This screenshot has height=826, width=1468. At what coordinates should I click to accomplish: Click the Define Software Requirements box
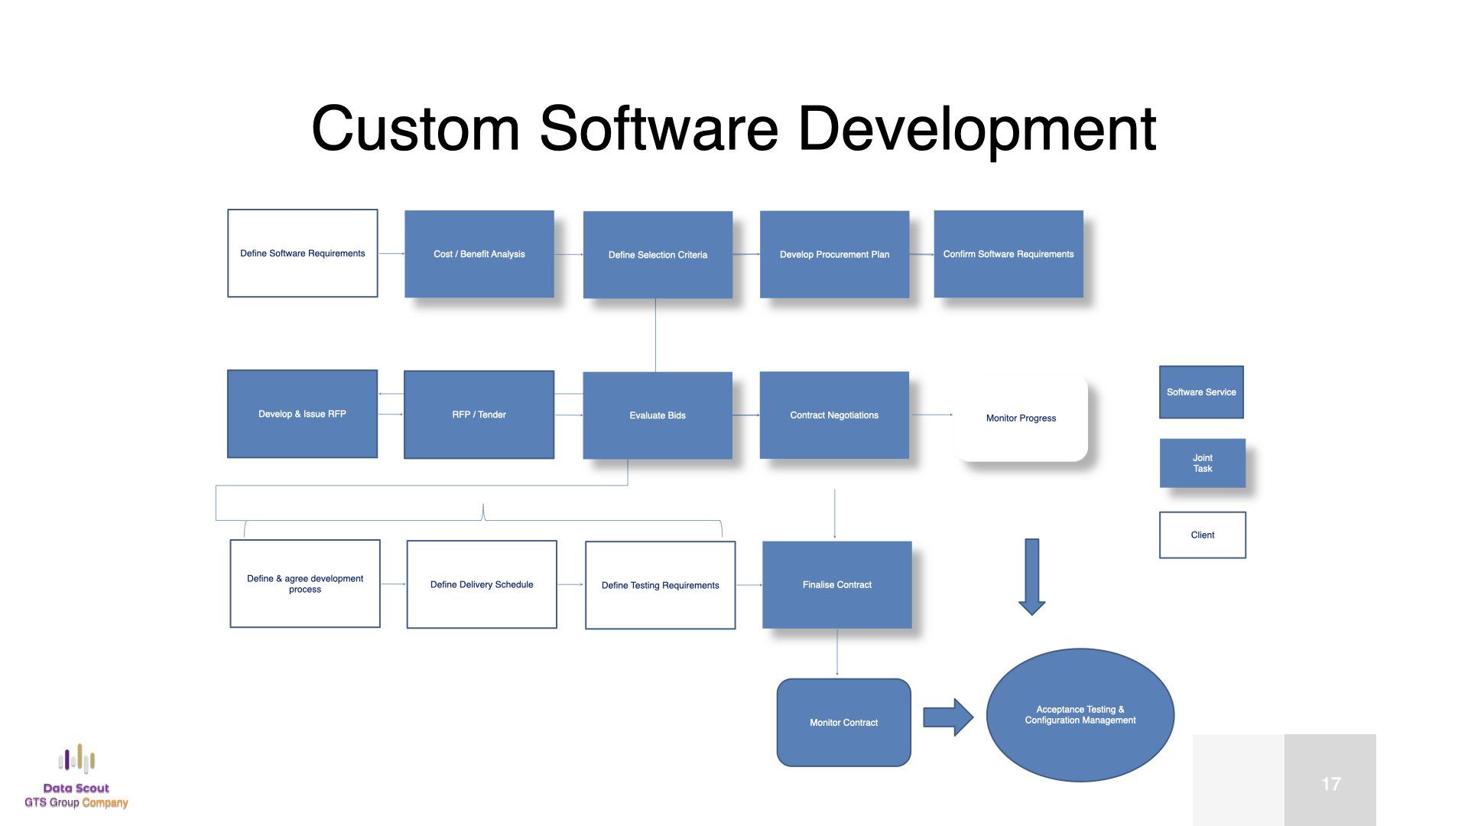(303, 253)
